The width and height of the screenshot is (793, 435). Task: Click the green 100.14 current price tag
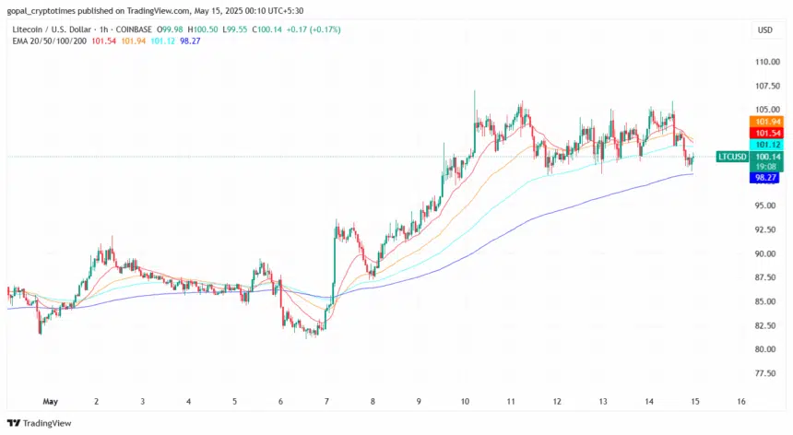point(766,157)
